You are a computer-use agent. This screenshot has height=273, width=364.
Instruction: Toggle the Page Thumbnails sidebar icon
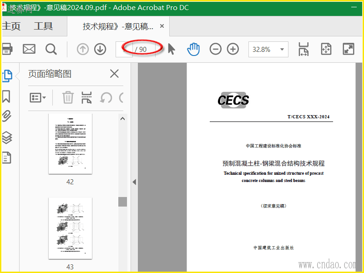click(x=7, y=76)
